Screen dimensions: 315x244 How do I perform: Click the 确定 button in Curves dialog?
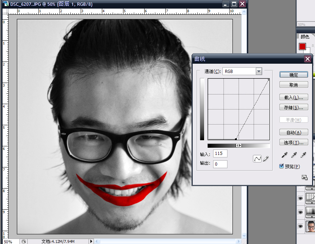[293, 75]
